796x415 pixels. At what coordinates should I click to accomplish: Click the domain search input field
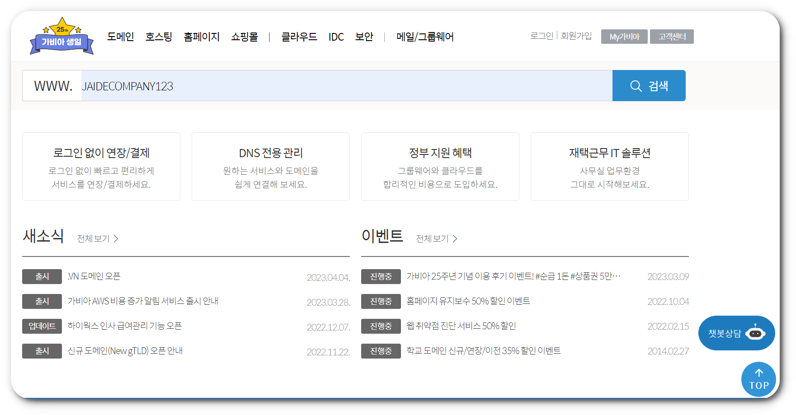316,85
